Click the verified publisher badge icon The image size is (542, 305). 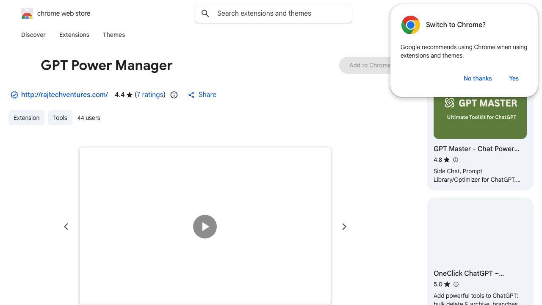(14, 95)
